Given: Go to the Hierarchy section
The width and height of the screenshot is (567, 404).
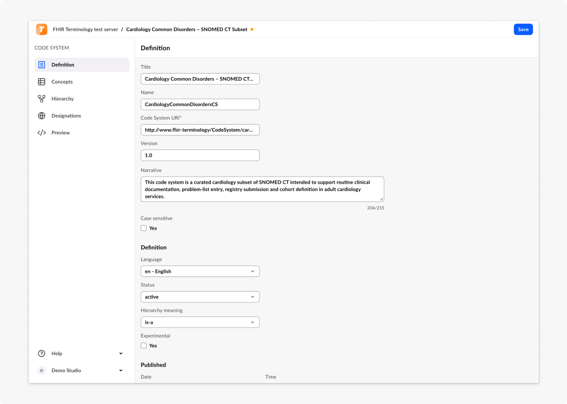Looking at the screenshot, I should coord(82,99).
